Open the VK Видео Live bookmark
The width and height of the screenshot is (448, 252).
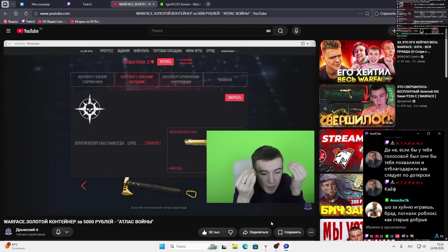[x=52, y=21]
